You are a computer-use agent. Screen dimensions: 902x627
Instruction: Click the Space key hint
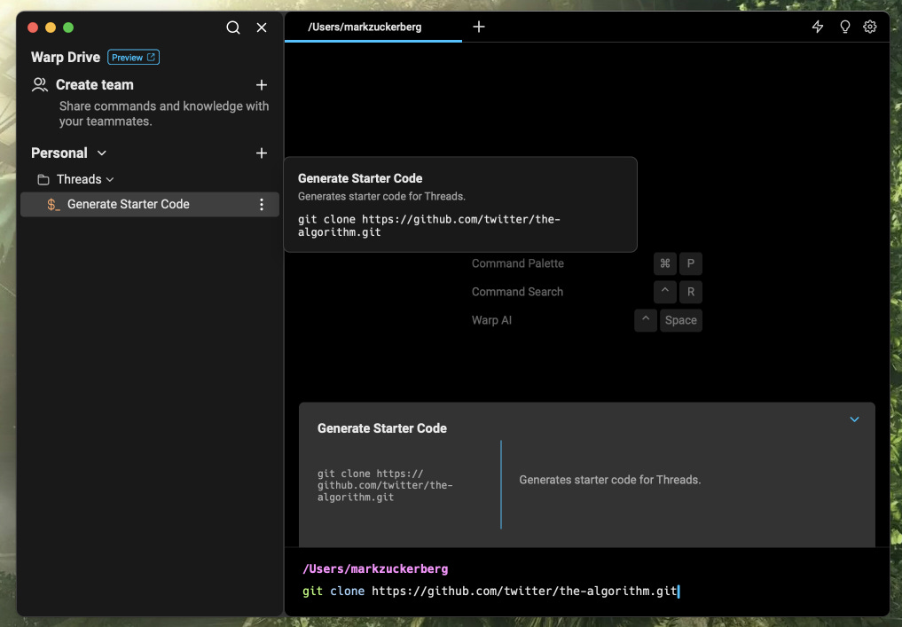tap(680, 320)
